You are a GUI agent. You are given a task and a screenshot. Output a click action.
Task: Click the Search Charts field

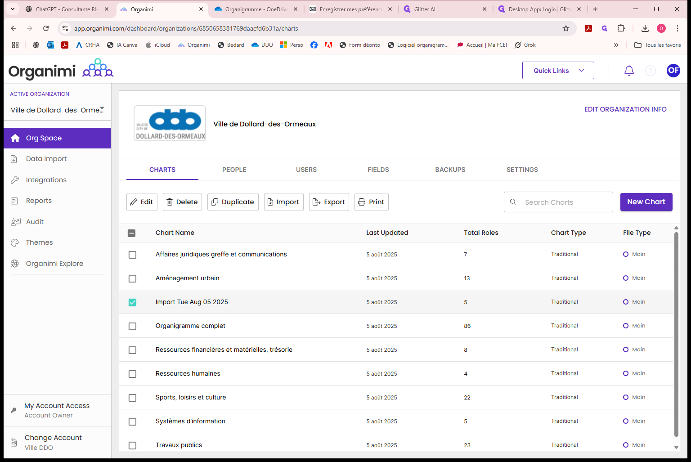558,202
